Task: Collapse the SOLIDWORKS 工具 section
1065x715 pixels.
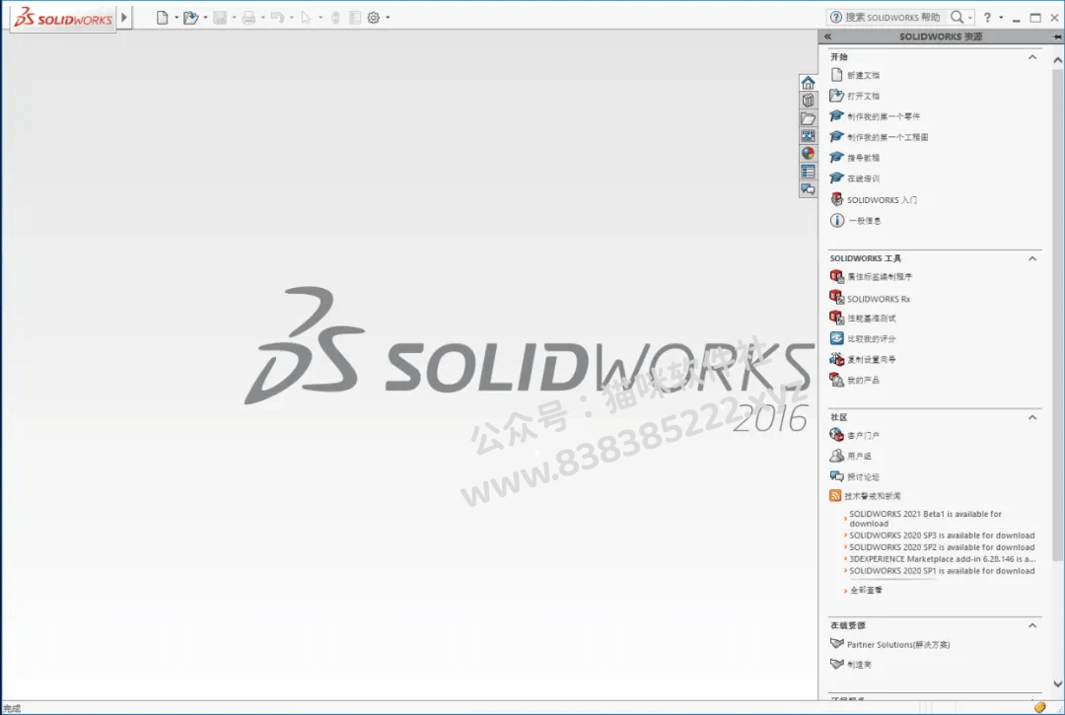Action: point(1032,258)
